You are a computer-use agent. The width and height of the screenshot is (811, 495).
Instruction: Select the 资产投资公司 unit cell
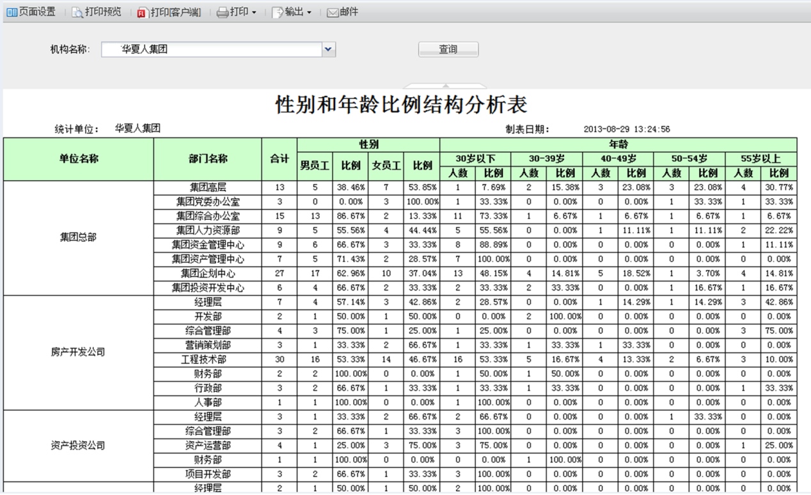click(78, 445)
